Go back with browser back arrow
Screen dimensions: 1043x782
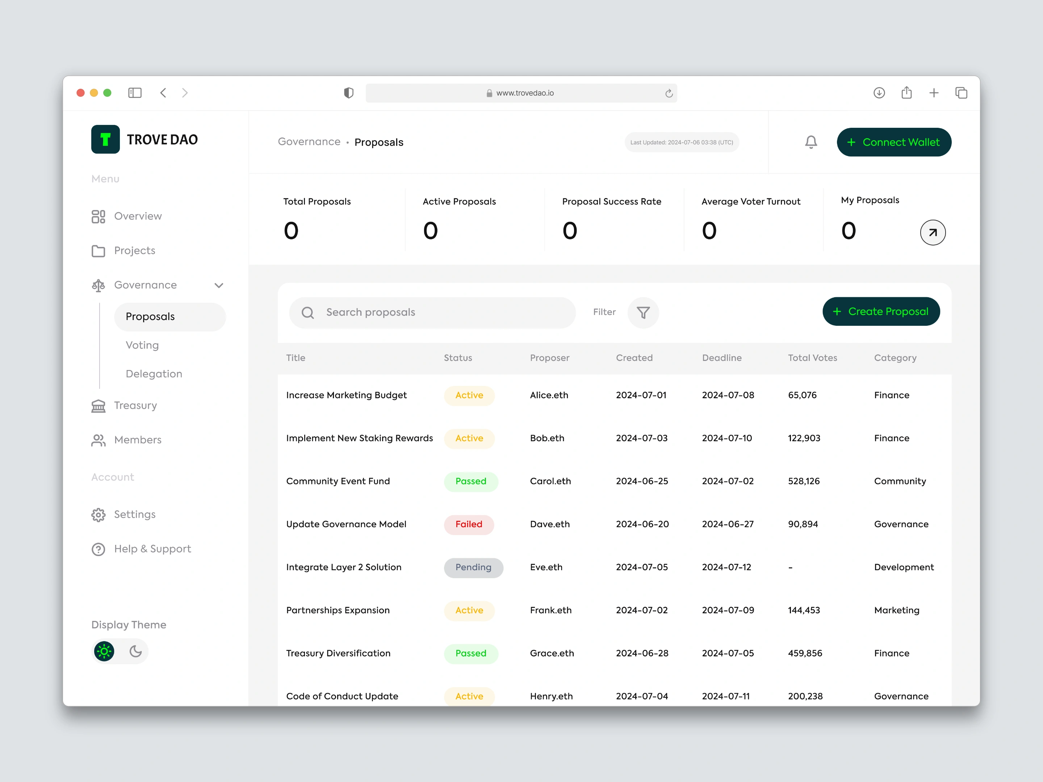pyautogui.click(x=163, y=93)
